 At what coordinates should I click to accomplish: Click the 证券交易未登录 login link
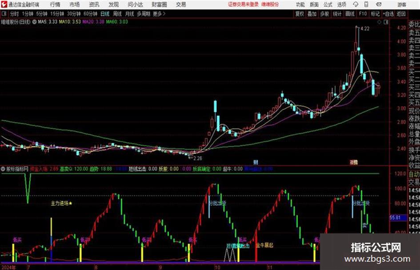click(x=243, y=4)
